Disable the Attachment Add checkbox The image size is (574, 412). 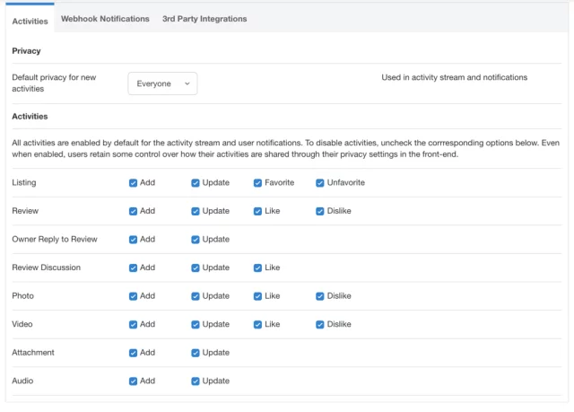pos(134,353)
